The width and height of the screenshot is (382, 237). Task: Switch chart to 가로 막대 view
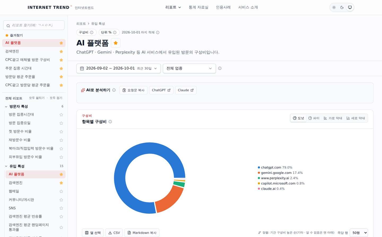333,118
